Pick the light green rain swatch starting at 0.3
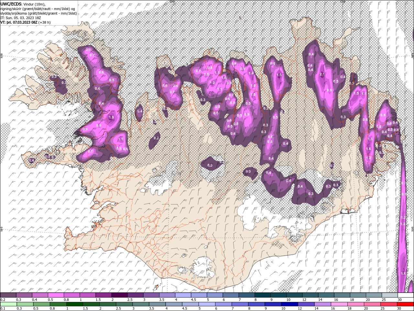 tap(25, 304)
